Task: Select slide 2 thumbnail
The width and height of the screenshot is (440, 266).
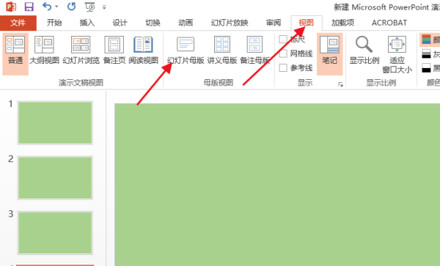Action: pyautogui.click(x=55, y=178)
